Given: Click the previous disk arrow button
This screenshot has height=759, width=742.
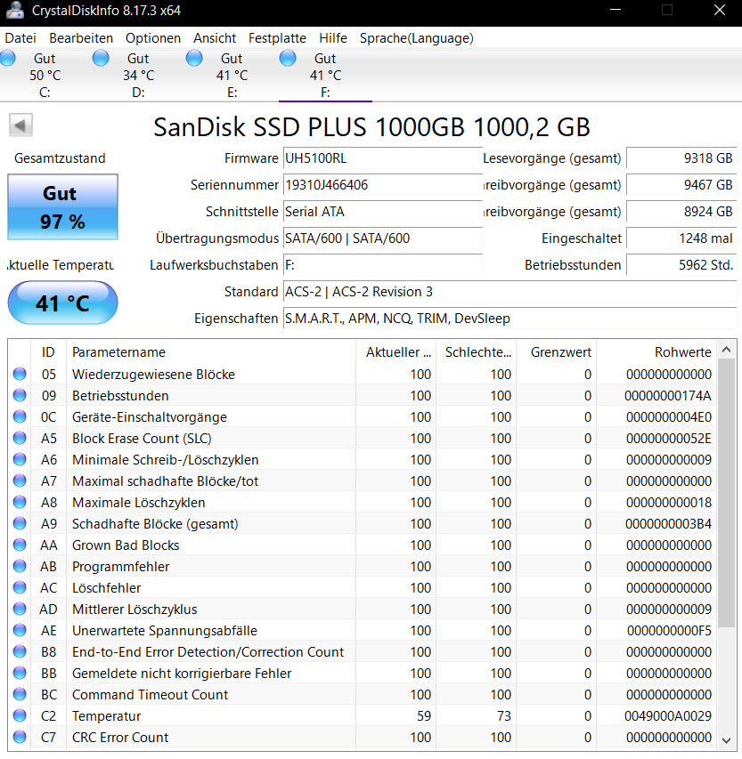Looking at the screenshot, I should point(20,125).
